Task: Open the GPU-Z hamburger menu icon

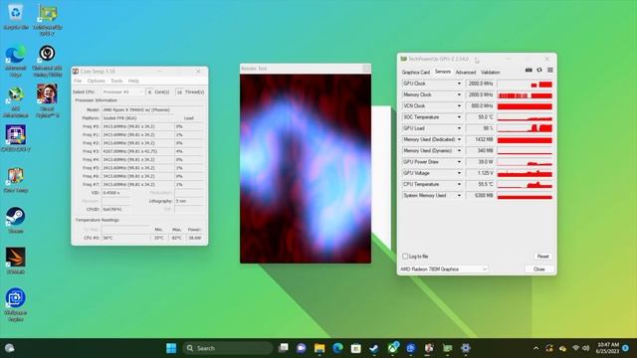Action: [550, 71]
